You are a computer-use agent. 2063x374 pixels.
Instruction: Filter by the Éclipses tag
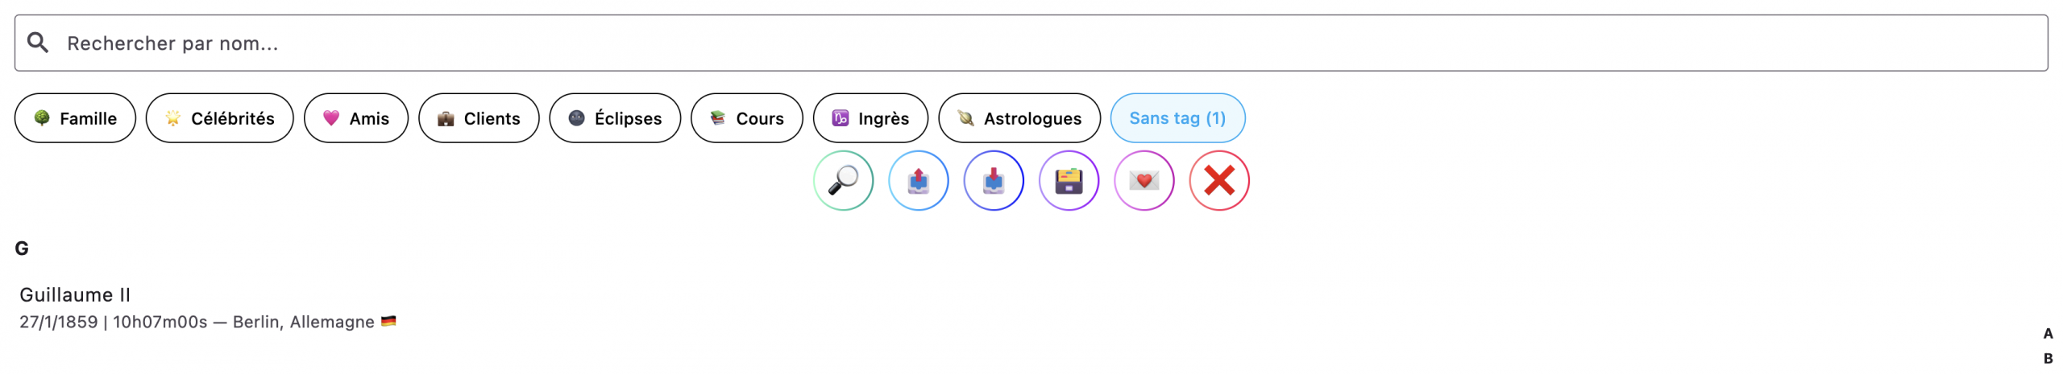coord(615,118)
